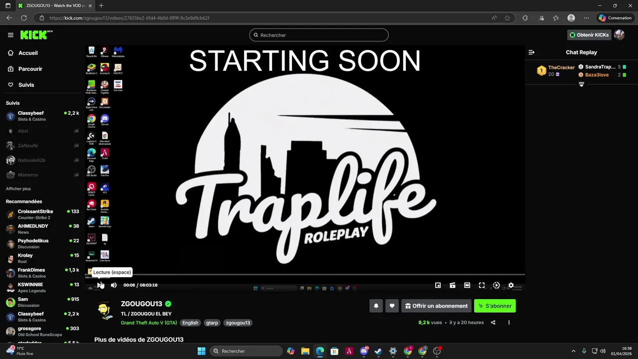Toggle picture-in-picture mode

click(x=438, y=285)
